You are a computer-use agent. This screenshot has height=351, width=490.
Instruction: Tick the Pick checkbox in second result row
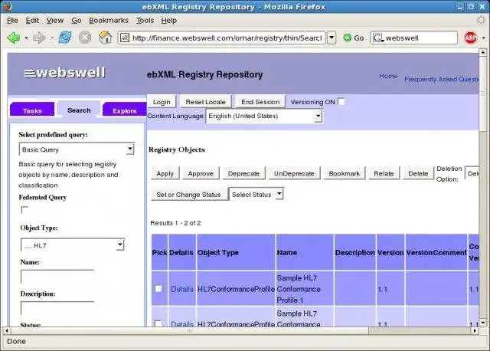click(158, 323)
